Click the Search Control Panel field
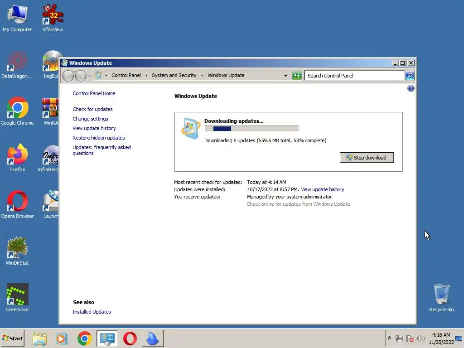Screen dimensions: 464x348 354,76
